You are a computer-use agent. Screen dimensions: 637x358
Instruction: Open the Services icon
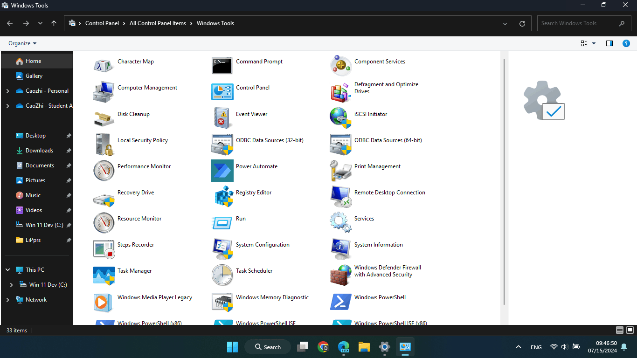(340, 223)
